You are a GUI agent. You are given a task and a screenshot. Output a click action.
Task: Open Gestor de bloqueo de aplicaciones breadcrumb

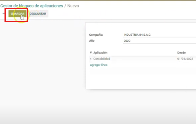click(32, 6)
